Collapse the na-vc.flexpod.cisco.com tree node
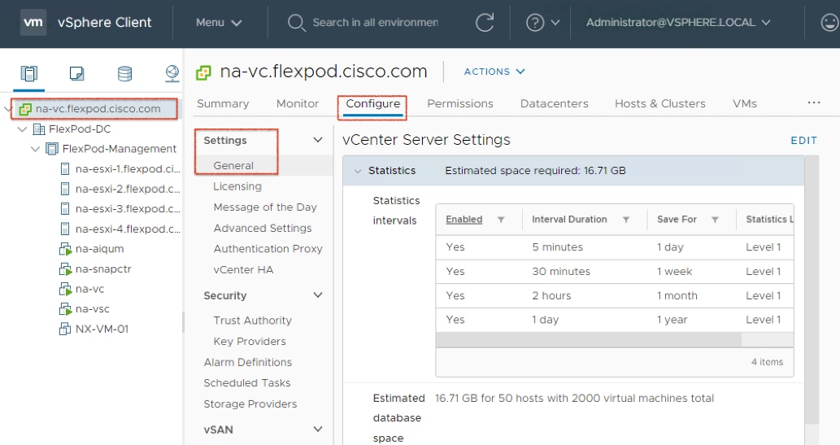The image size is (840, 445). [7, 109]
